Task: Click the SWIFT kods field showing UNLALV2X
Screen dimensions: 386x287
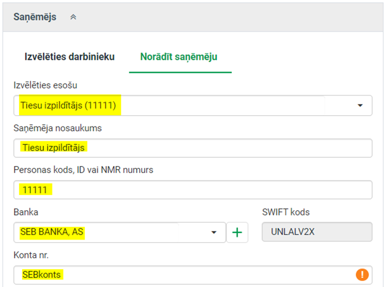Action: [x=317, y=232]
